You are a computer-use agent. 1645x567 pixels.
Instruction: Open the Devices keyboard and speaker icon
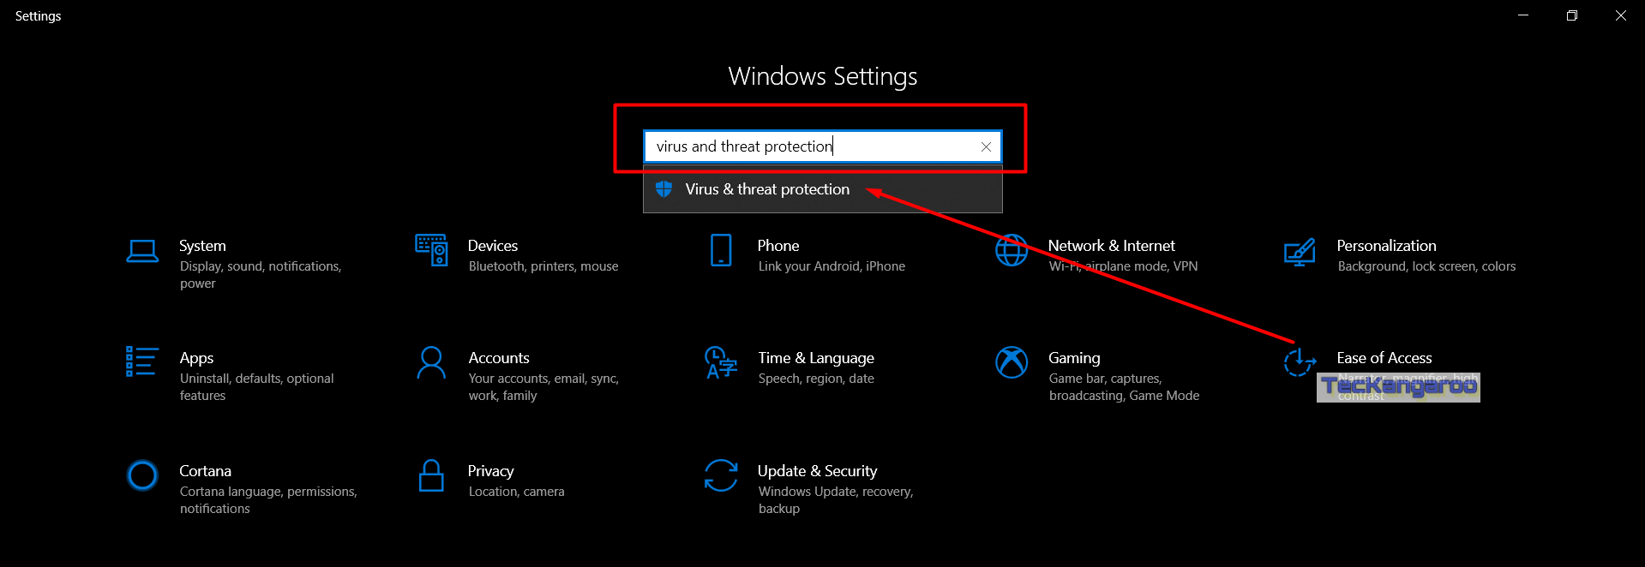click(x=431, y=251)
